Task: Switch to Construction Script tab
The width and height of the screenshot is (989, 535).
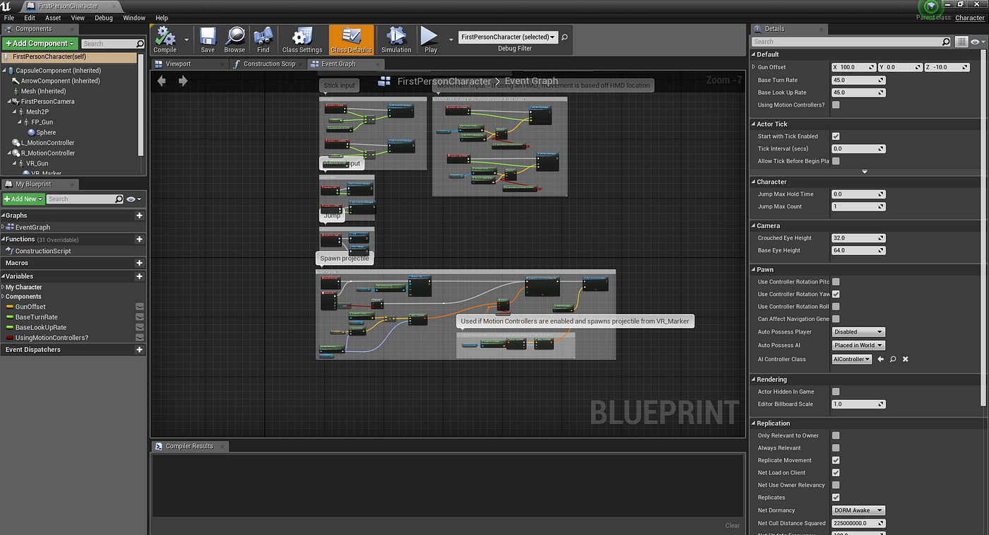Action: tap(269, 64)
